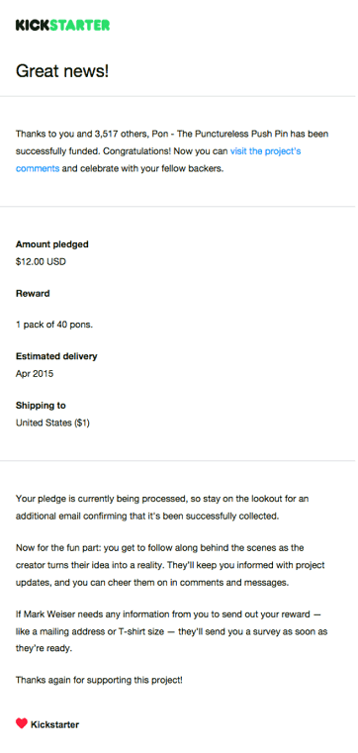The height and width of the screenshot is (753, 358).
Task: Click the red heart icon
Action: (22, 723)
